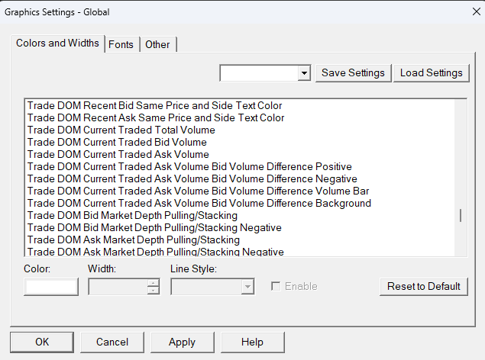Close the Graphics Settings dialog

(x=466, y=12)
